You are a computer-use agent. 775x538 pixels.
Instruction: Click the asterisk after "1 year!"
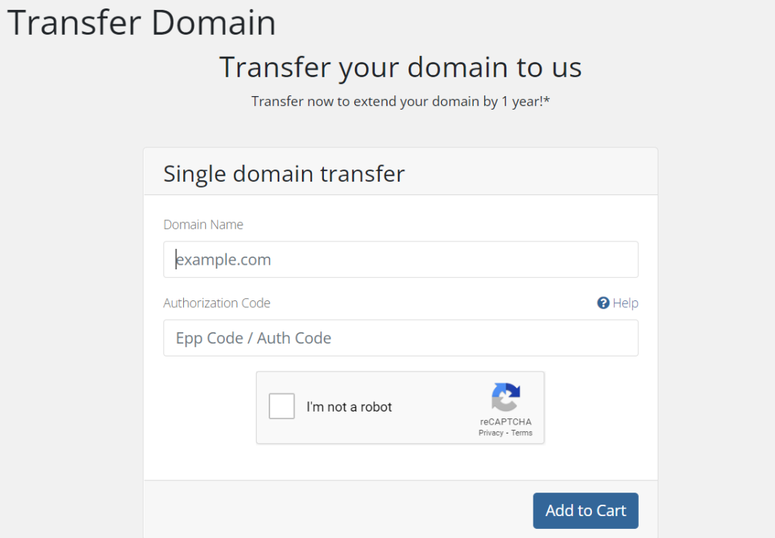pyautogui.click(x=546, y=100)
